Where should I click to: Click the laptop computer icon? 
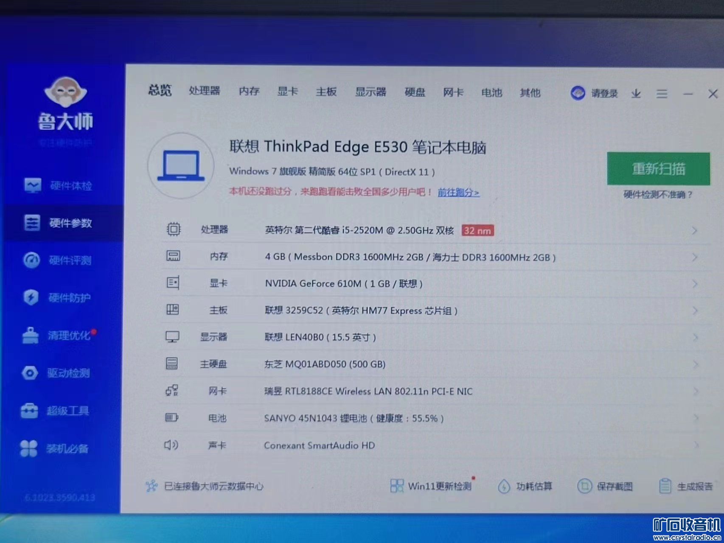[181, 165]
